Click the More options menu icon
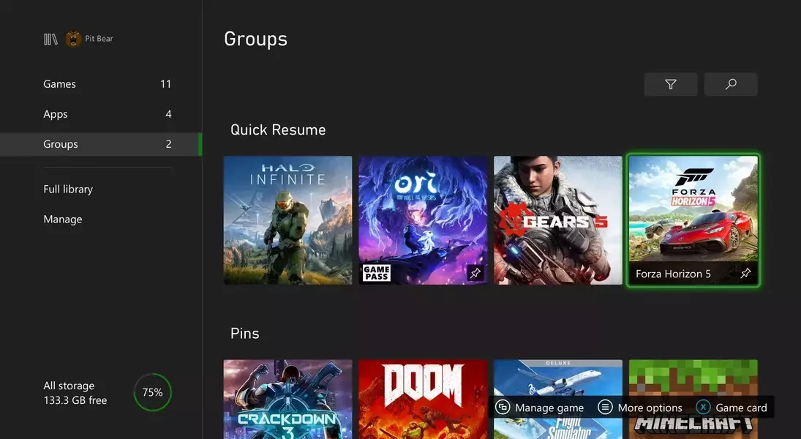801x439 pixels. tap(605, 408)
